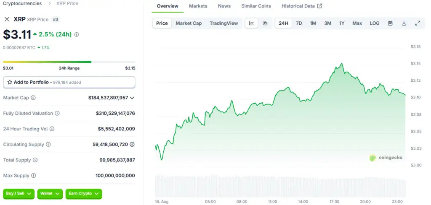
Task: Select the Price chart toggle
Action: 162,23
